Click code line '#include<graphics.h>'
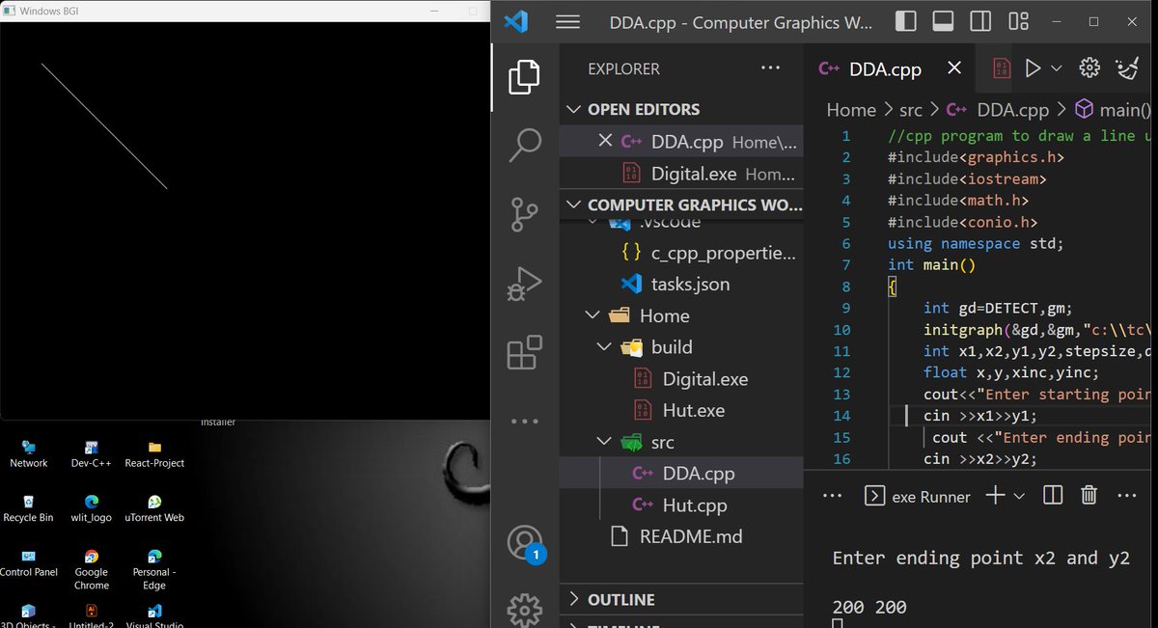 976,157
